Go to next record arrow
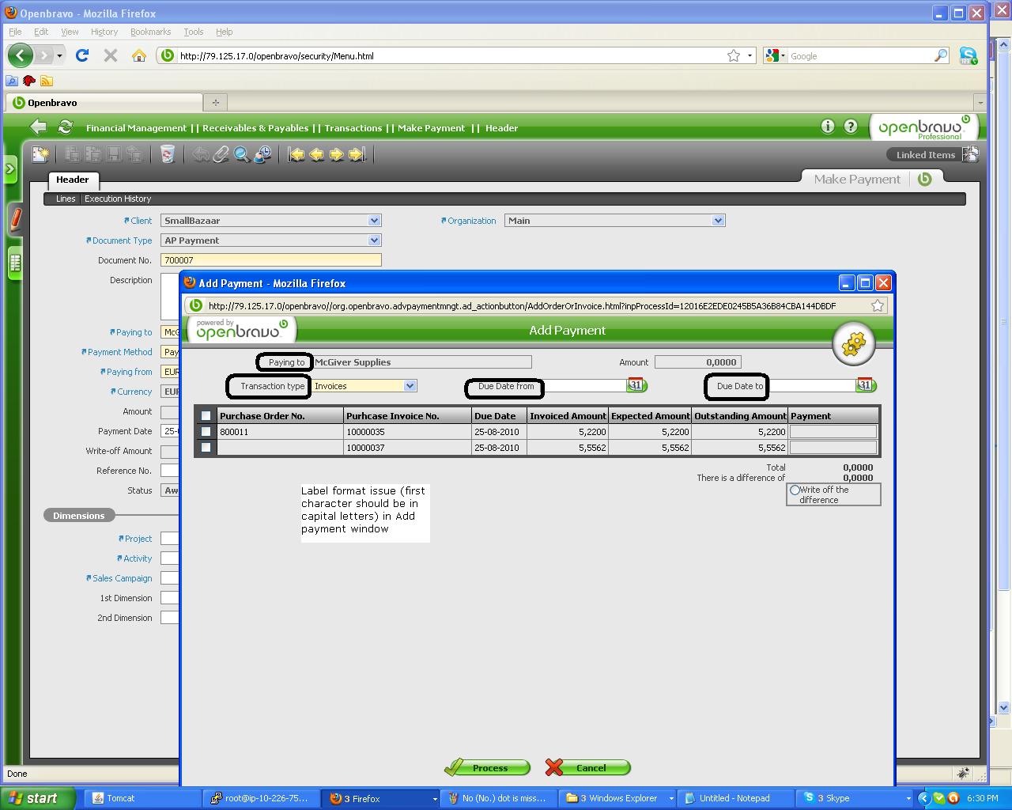This screenshot has width=1012, height=810. pos(336,154)
